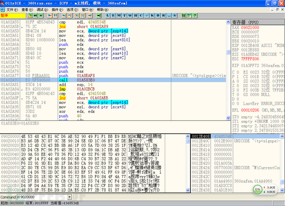The height and width of the screenshot is (206, 285).
Task: Click the hex dump scroll up arrow
Action: pyautogui.click(x=188, y=137)
